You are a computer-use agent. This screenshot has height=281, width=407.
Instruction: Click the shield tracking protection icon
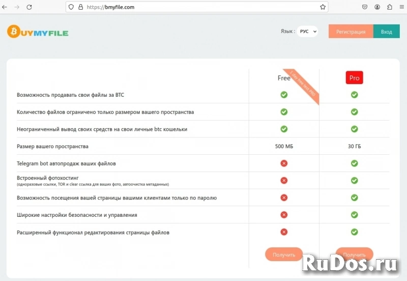click(x=71, y=7)
